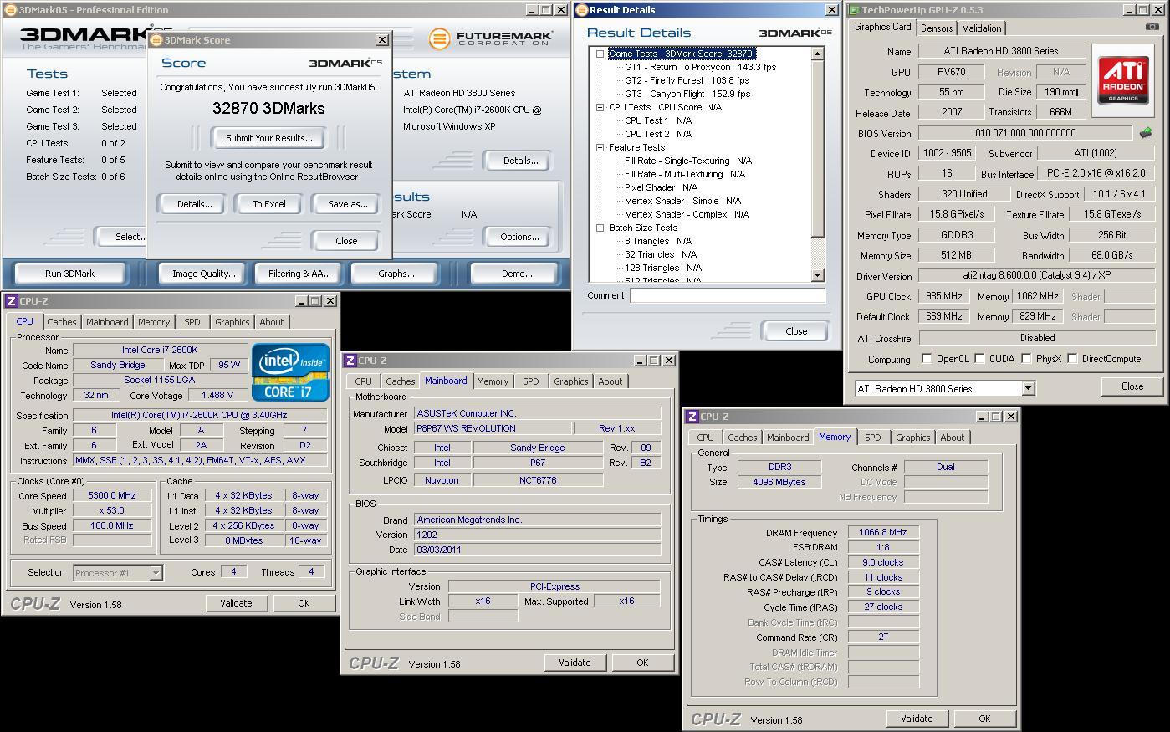Click the Intel Core i7 logo in CPU-Z
Image resolution: width=1170 pixels, height=732 pixels.
pyautogui.click(x=290, y=371)
